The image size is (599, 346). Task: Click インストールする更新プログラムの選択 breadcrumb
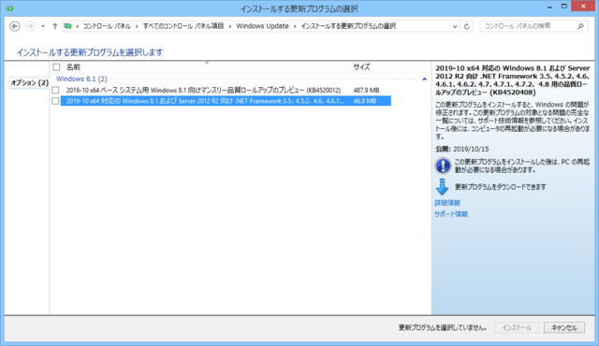[x=348, y=26]
